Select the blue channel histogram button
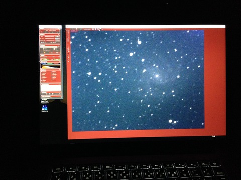 [44, 63]
